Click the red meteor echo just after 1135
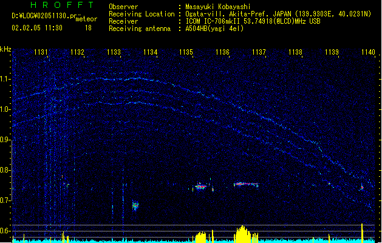 click(201, 187)
